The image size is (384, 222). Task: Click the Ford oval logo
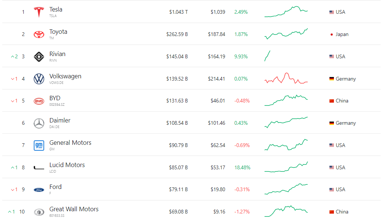pyautogui.click(x=39, y=190)
